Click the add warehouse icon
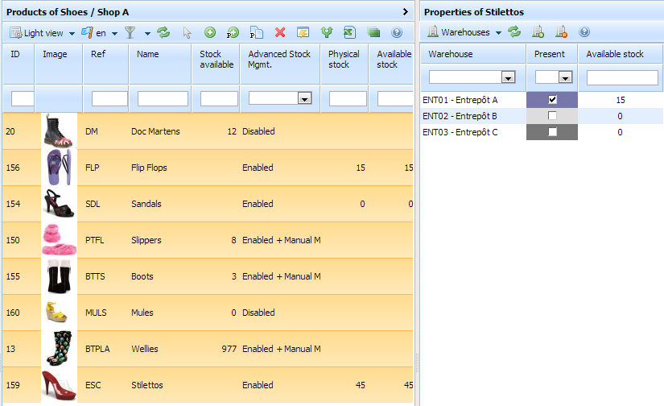 538,33
